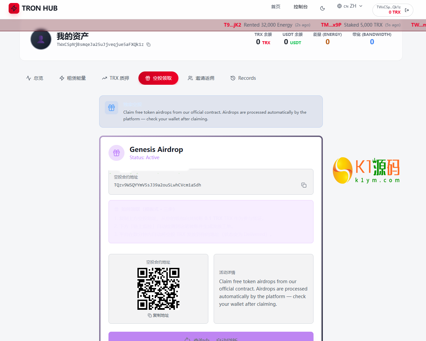Click the purple 查询中 refresh button
The image size is (426, 341).
pos(211,336)
